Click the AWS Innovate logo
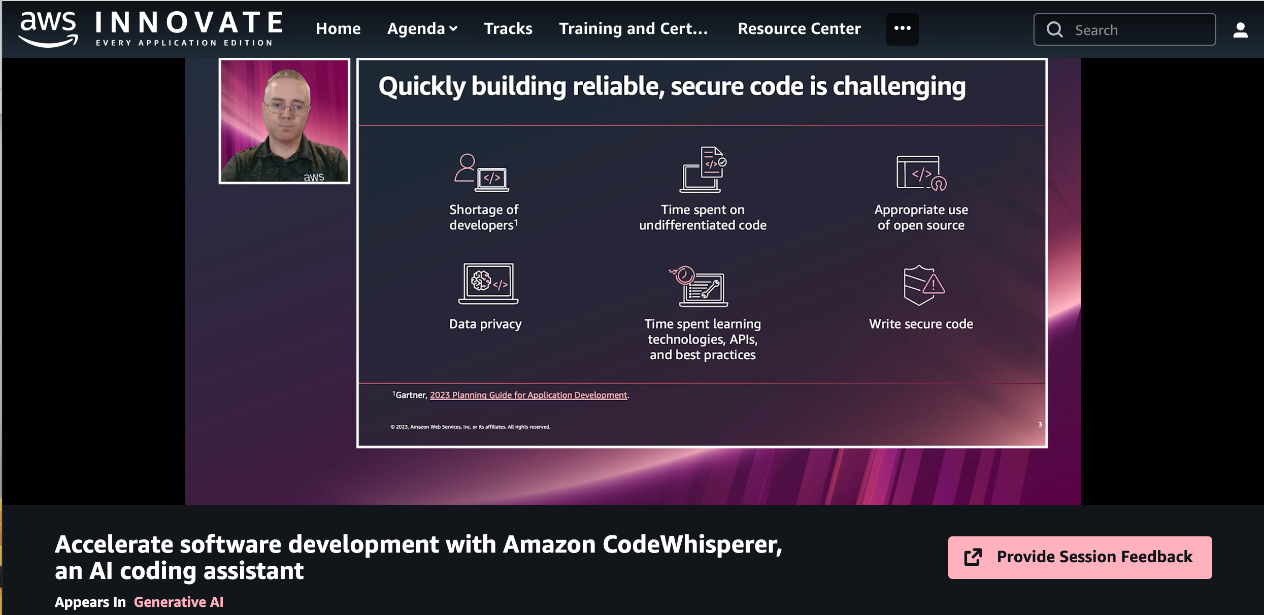The width and height of the screenshot is (1264, 615). (x=151, y=29)
